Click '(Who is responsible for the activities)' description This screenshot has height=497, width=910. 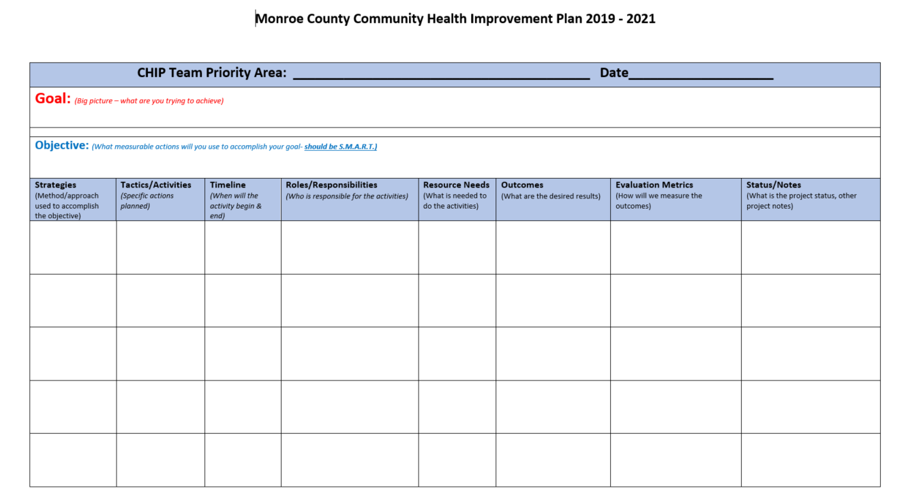coord(347,196)
